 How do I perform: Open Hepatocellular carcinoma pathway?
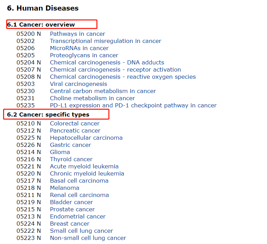click(86, 138)
